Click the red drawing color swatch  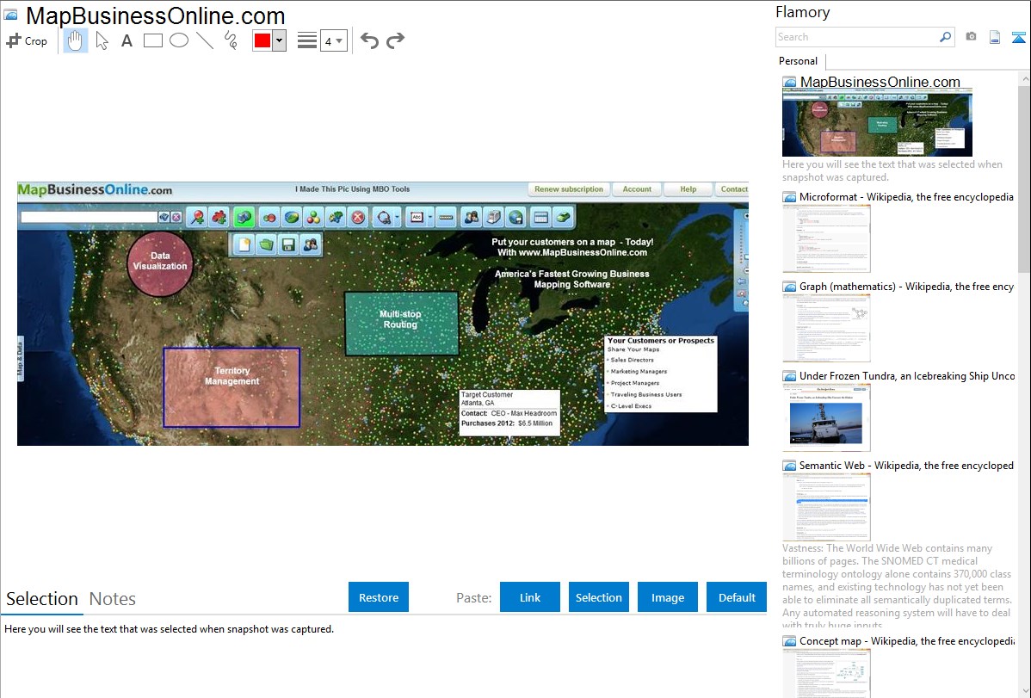[262, 40]
